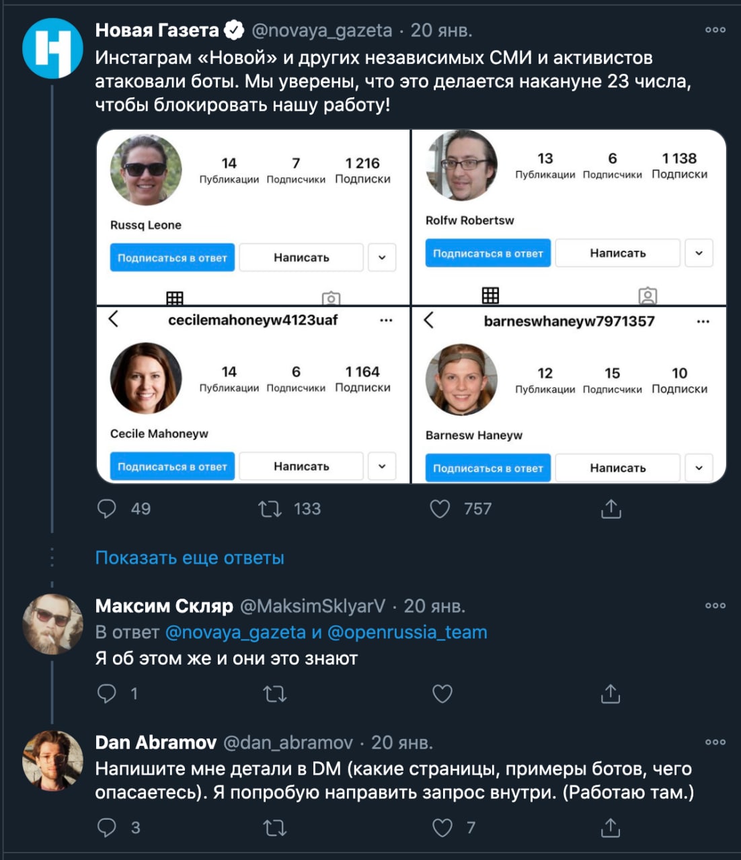Open the @openrussia_team mention link
This screenshot has width=741, height=860.
point(407,632)
